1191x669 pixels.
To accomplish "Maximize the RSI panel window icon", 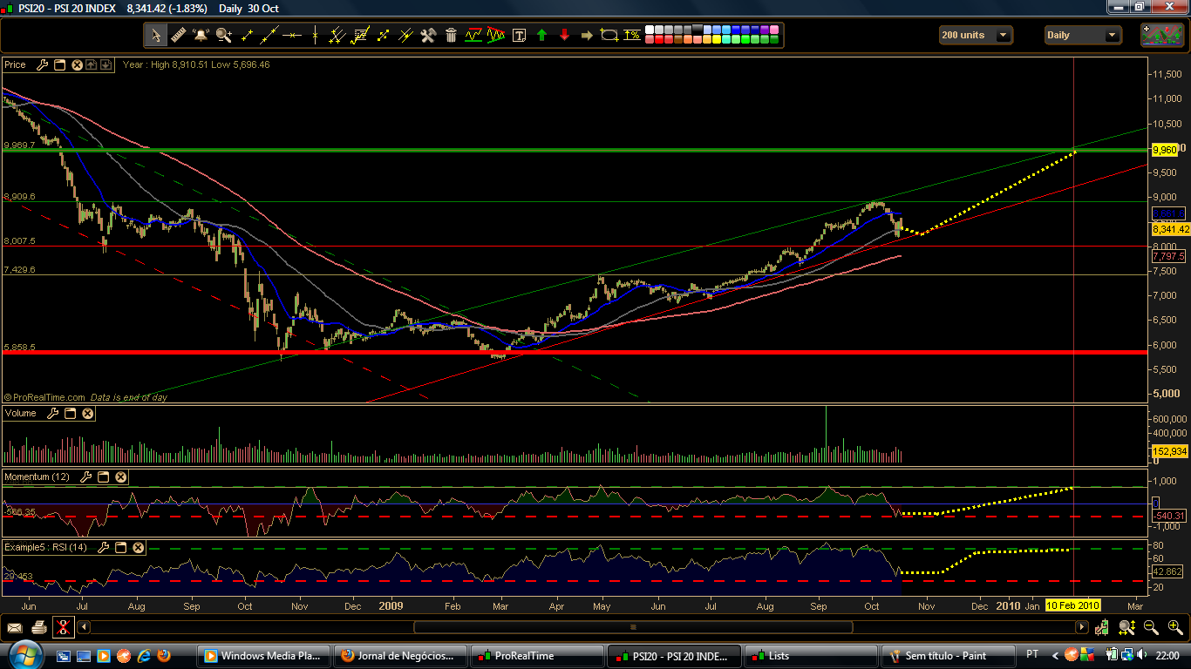I will pyautogui.click(x=121, y=547).
